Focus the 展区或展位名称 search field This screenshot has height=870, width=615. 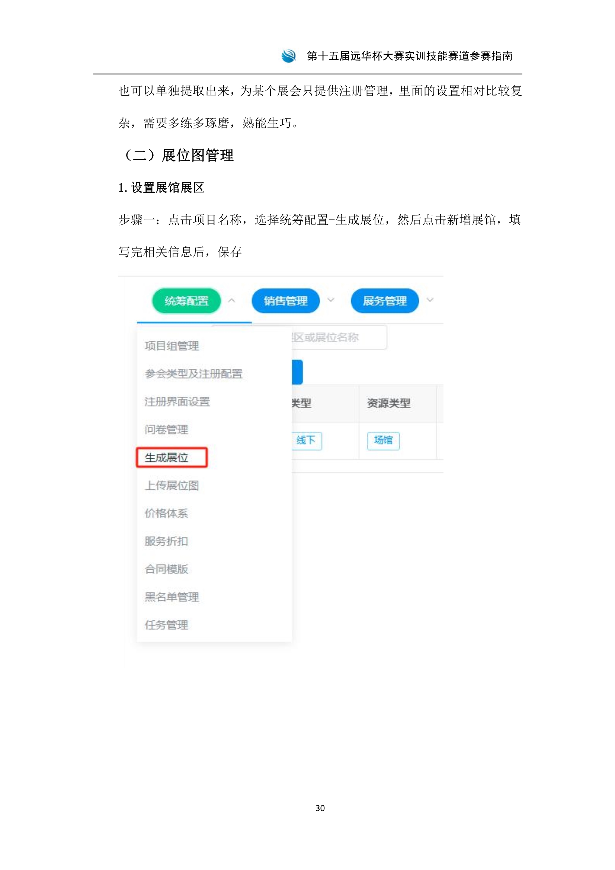coord(339,337)
